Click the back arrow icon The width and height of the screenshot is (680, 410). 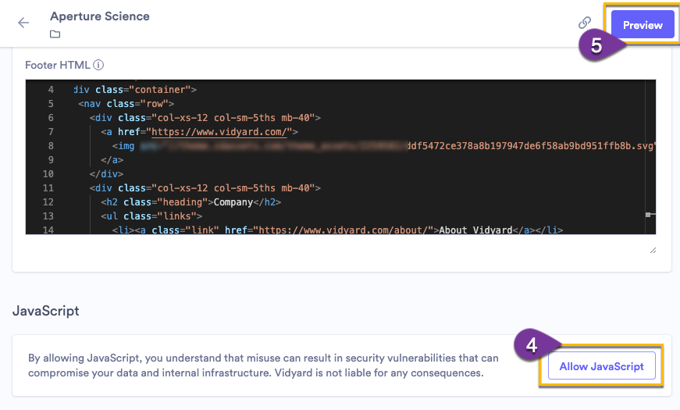pos(23,23)
